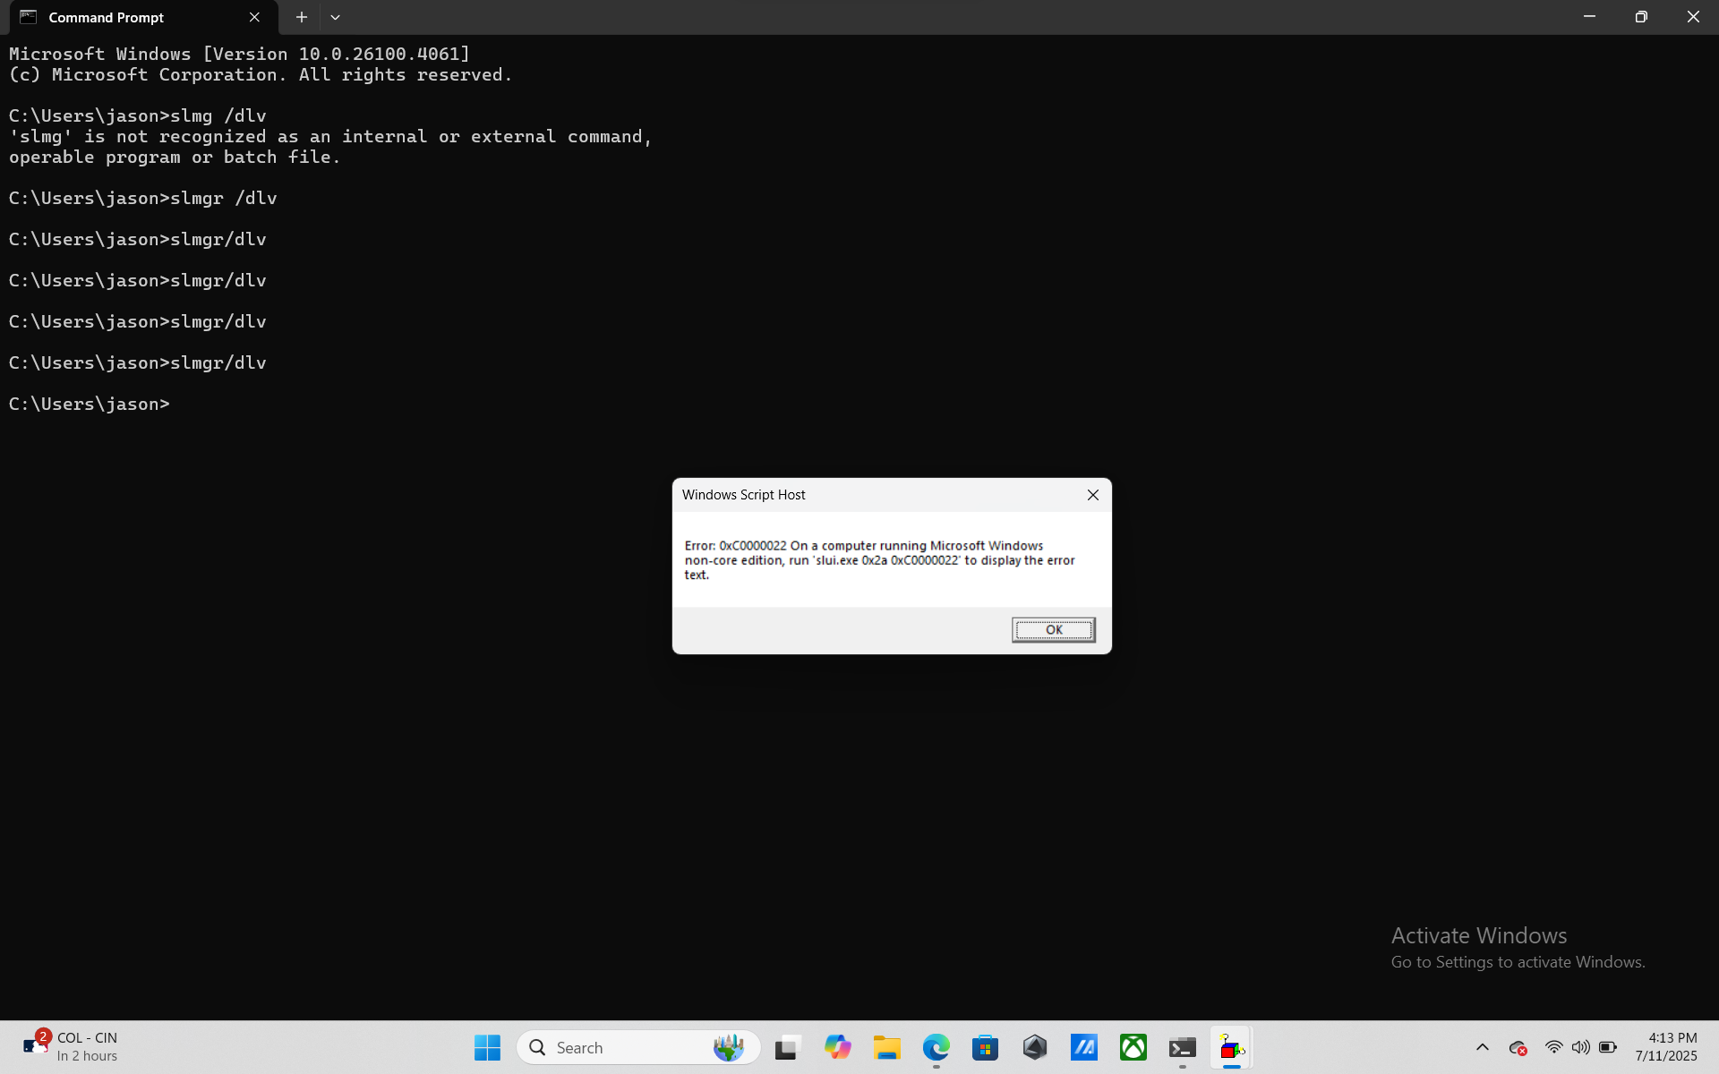Expand the terminal profile dropdown chevron
The image size is (1719, 1074).
tap(335, 17)
